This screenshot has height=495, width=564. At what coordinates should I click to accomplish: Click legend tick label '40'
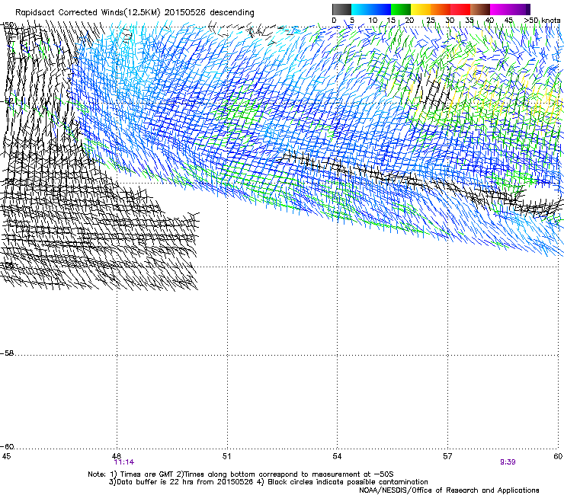(489, 21)
